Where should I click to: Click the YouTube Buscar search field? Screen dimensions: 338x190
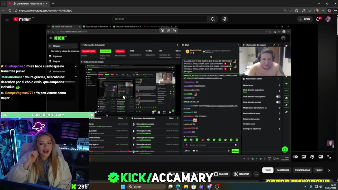pos(160,19)
